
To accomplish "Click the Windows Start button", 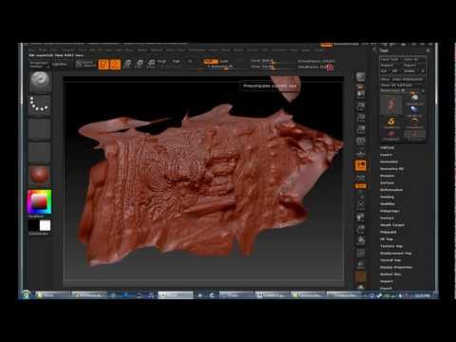I will 27,294.
